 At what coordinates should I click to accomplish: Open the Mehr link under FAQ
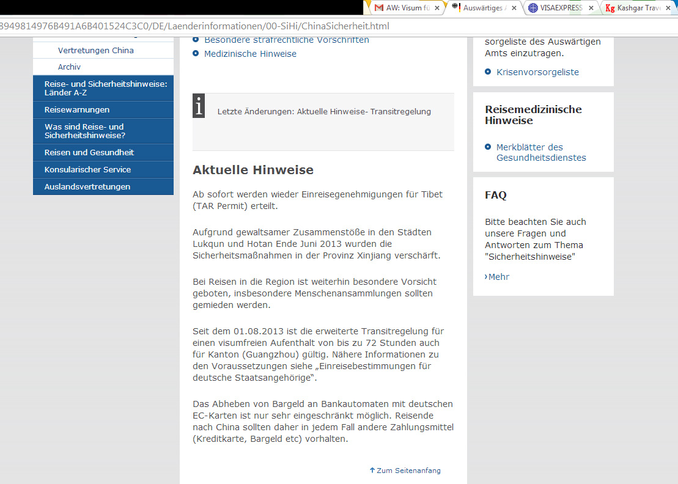pos(498,277)
